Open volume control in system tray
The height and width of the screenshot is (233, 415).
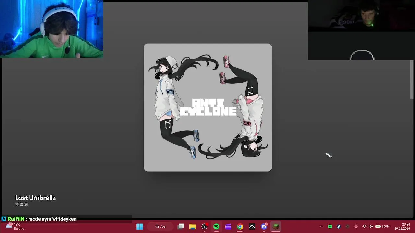pyautogui.click(x=371, y=227)
